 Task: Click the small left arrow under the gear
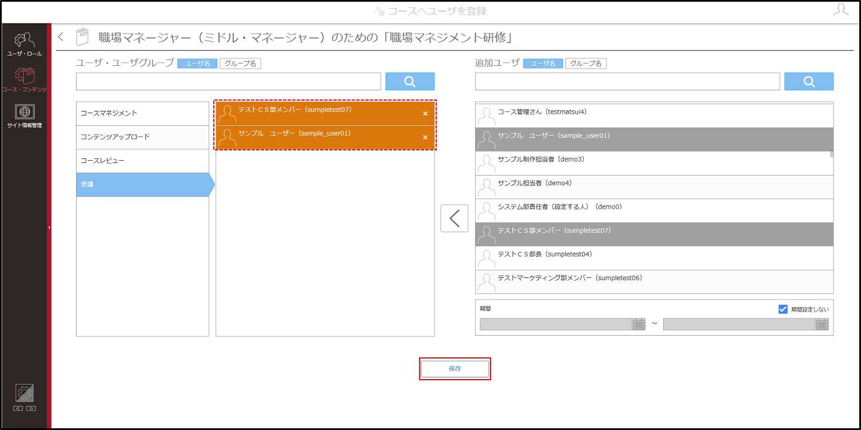19,408
